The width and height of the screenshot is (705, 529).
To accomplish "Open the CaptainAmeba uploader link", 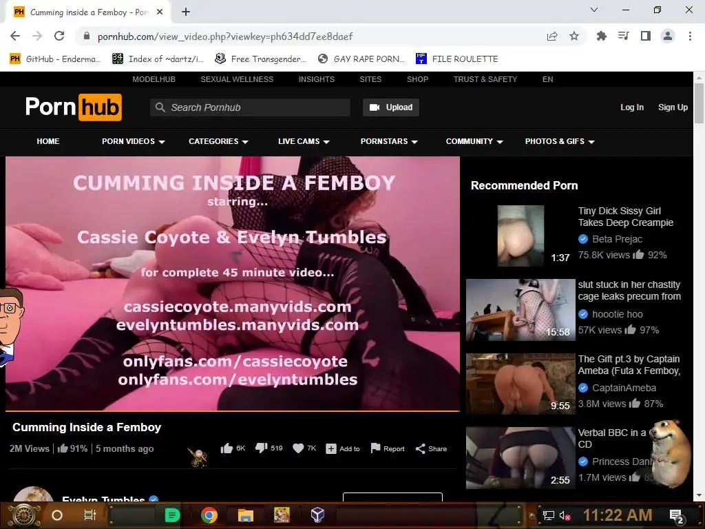I will 624,388.
